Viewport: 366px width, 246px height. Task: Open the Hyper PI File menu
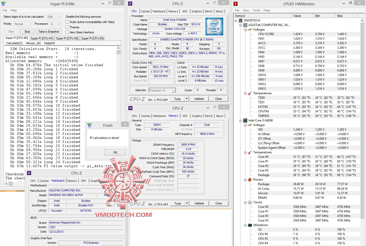click(x=5, y=10)
